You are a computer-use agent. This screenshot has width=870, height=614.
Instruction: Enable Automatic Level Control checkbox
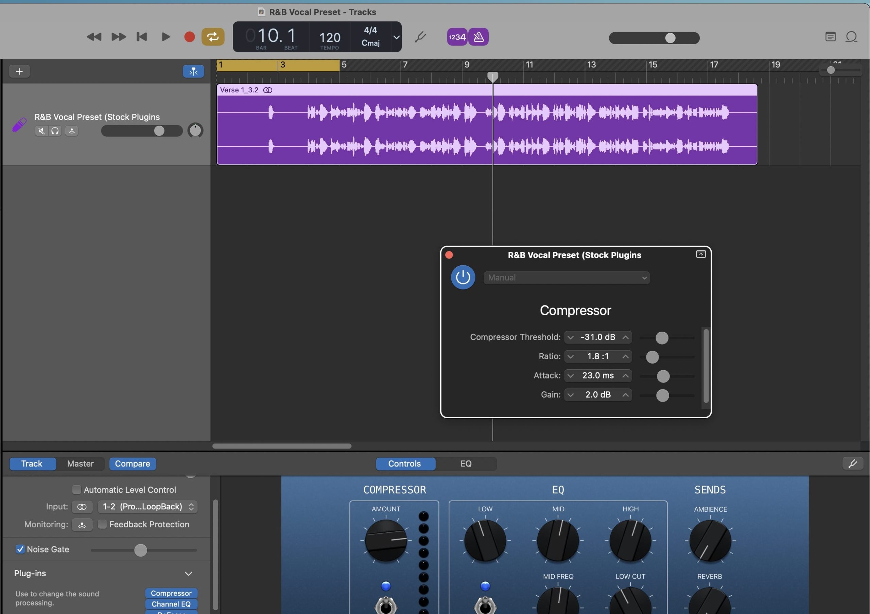[x=76, y=489]
